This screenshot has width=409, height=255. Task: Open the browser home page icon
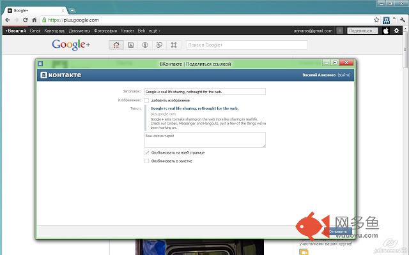(x=34, y=20)
